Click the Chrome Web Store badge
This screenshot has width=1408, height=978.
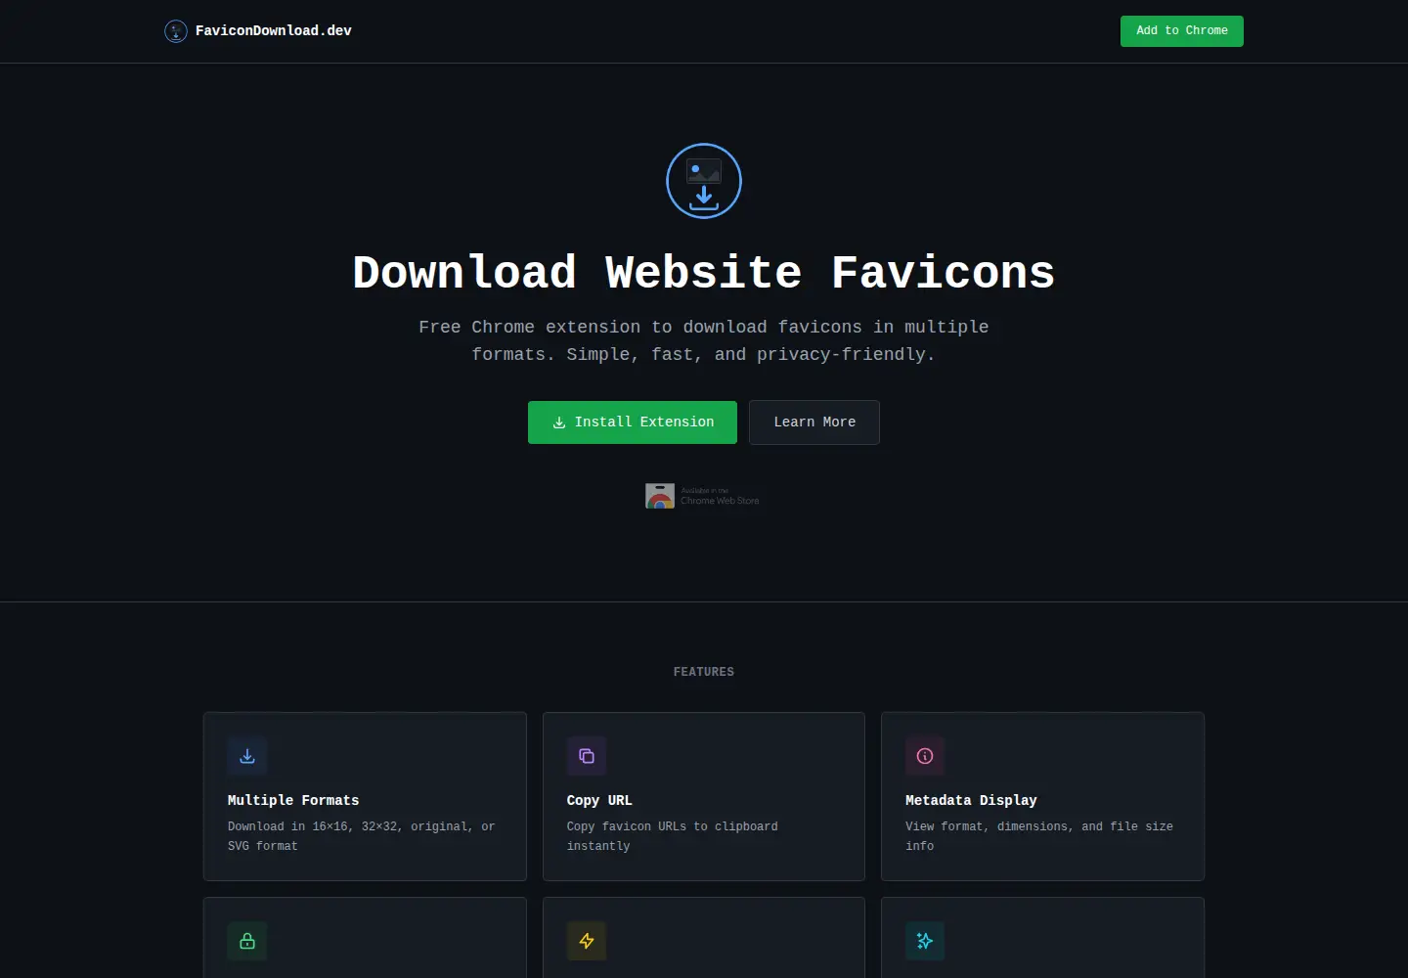point(703,496)
